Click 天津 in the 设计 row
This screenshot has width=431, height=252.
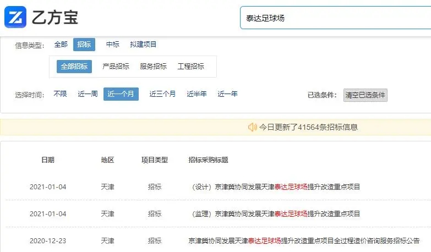click(x=107, y=187)
